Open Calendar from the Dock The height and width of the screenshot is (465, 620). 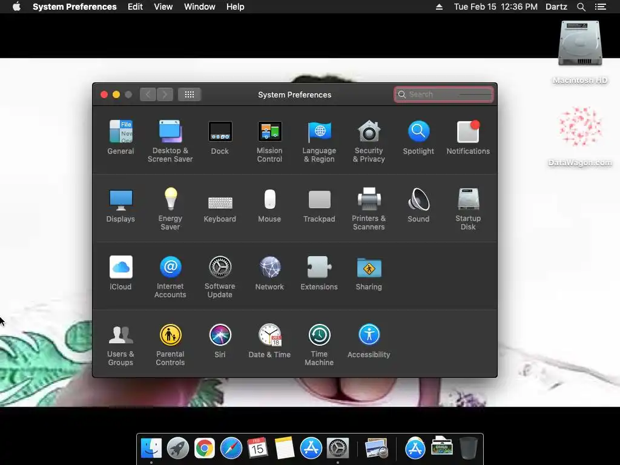(x=257, y=449)
